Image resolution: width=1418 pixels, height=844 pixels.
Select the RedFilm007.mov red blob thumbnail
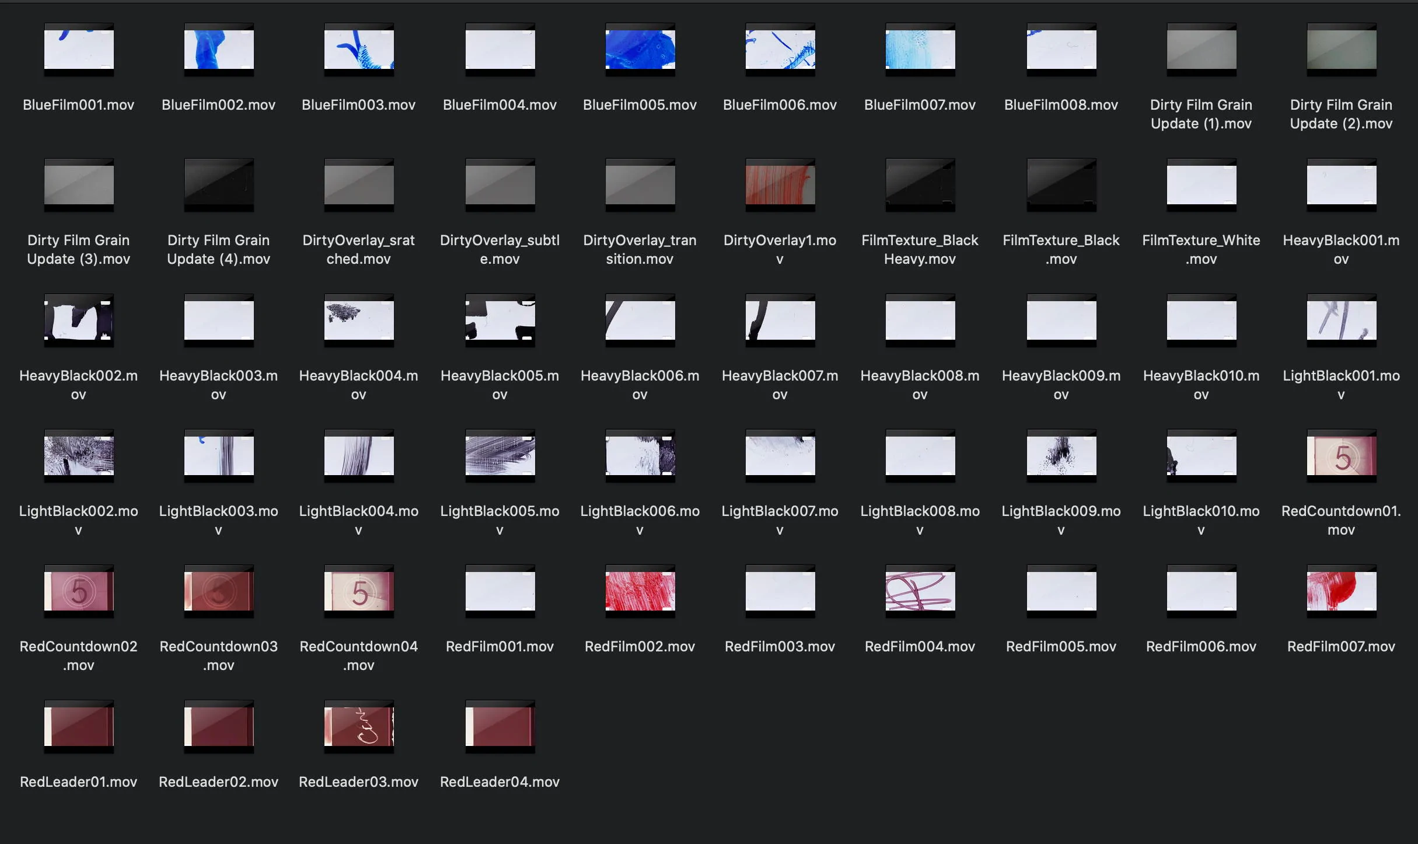click(1342, 591)
